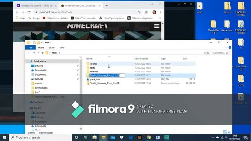This screenshot has height=141, width=251.
Task: Select Quick access in navigation pane
Action: click(x=40, y=61)
